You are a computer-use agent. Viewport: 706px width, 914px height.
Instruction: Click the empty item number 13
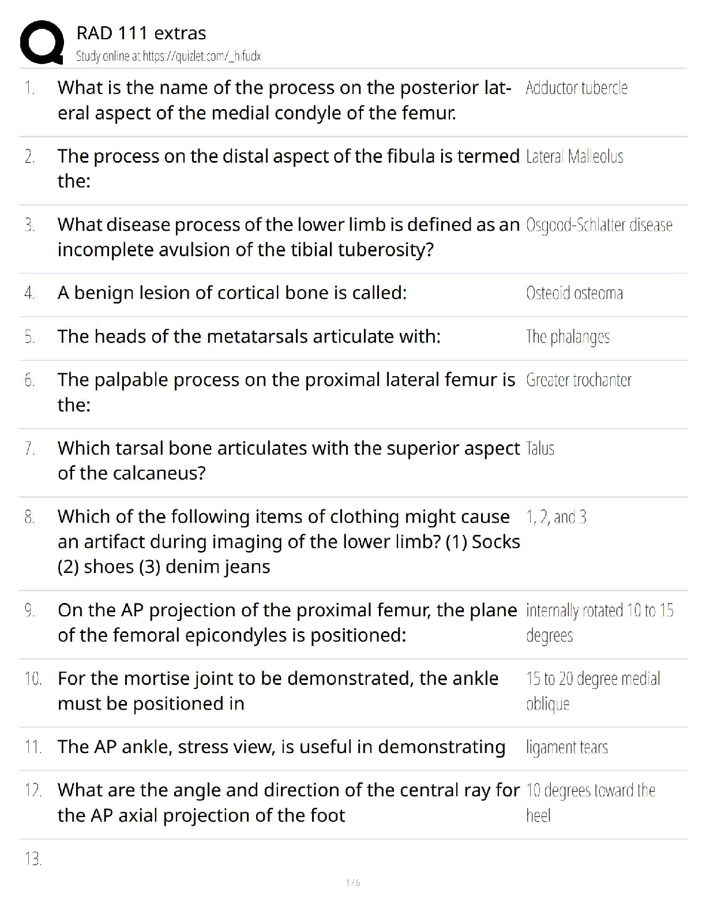click(33, 859)
